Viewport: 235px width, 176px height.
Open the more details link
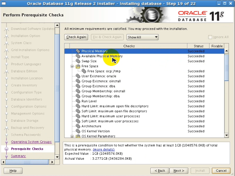pos(104,150)
